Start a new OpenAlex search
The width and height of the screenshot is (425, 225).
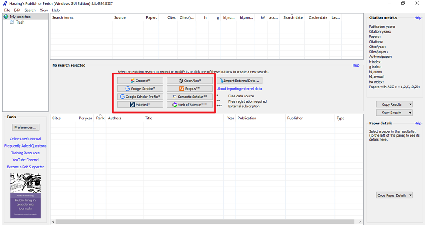pyautogui.click(x=190, y=81)
